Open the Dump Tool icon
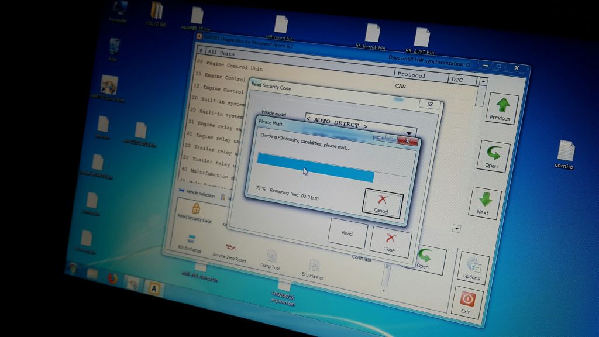The image size is (599, 337). click(x=271, y=256)
